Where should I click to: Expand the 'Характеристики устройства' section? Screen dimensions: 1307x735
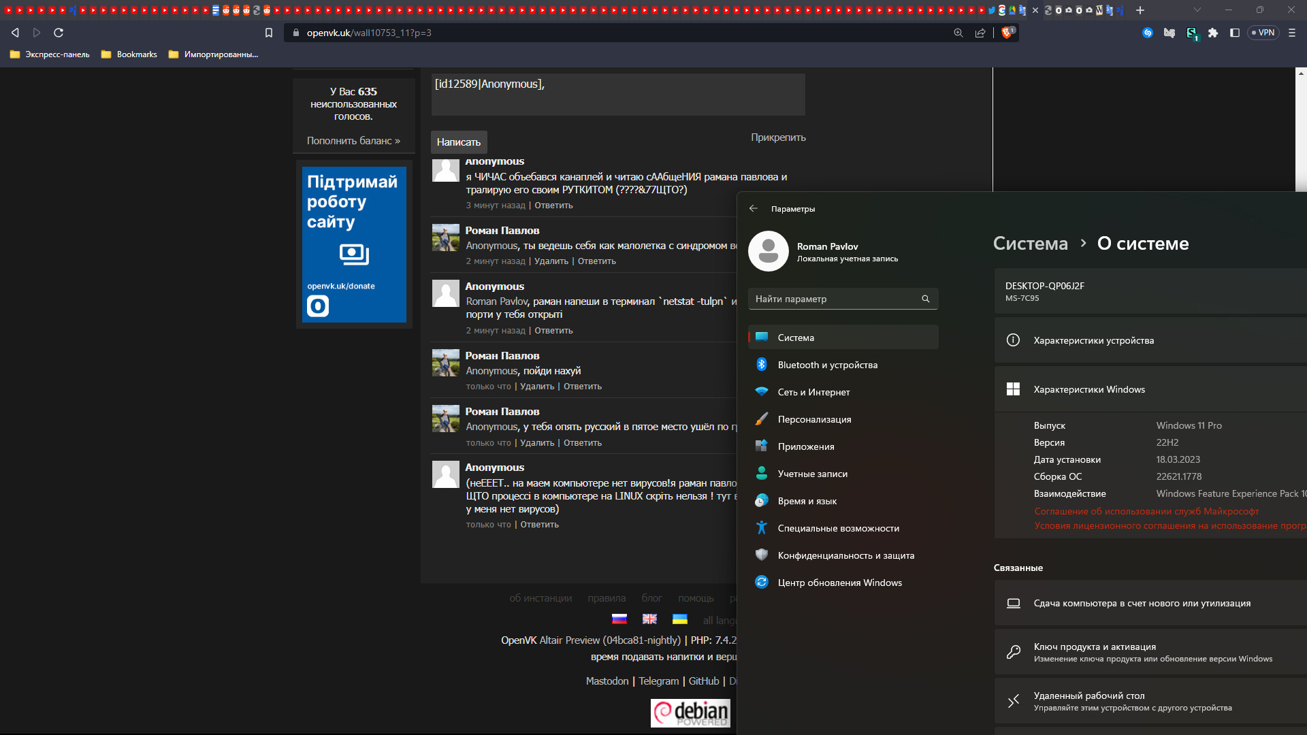(1093, 340)
